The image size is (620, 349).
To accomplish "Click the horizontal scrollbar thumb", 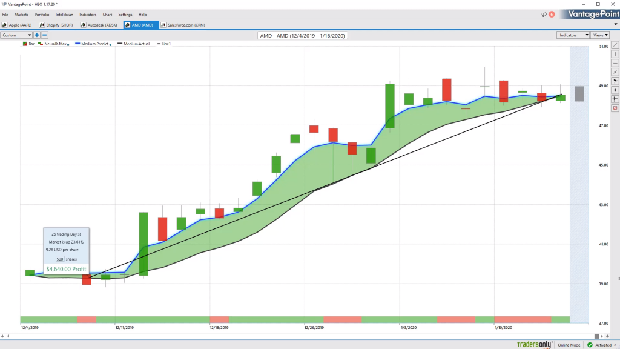I will coord(596,336).
